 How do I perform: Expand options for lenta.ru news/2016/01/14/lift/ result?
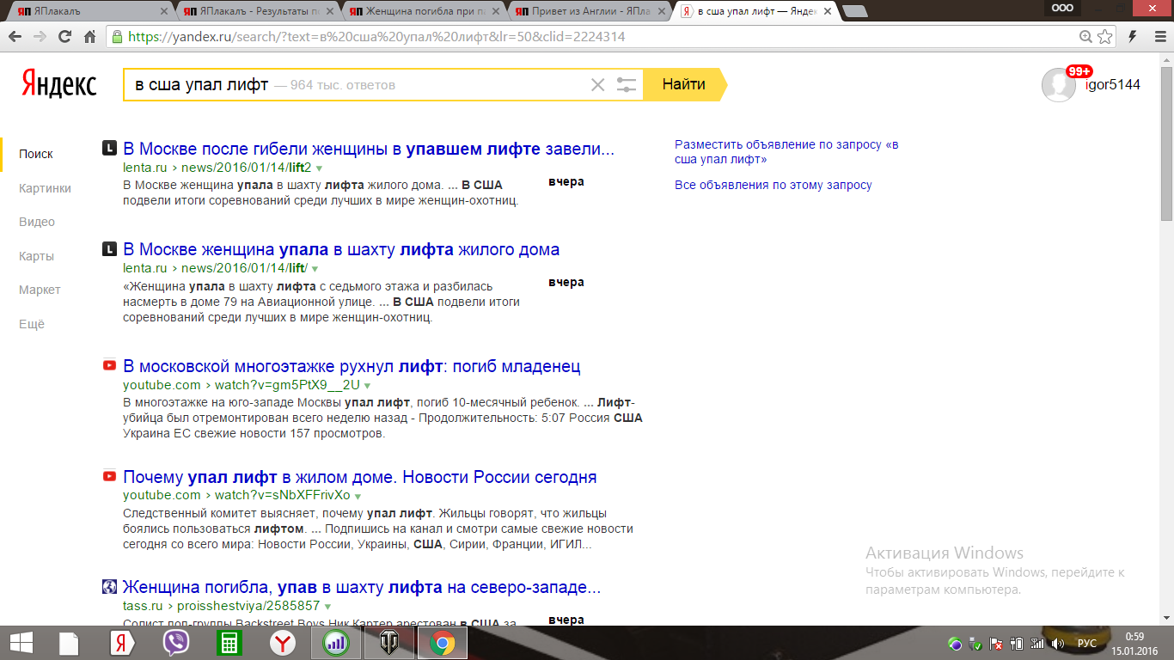[x=315, y=269]
